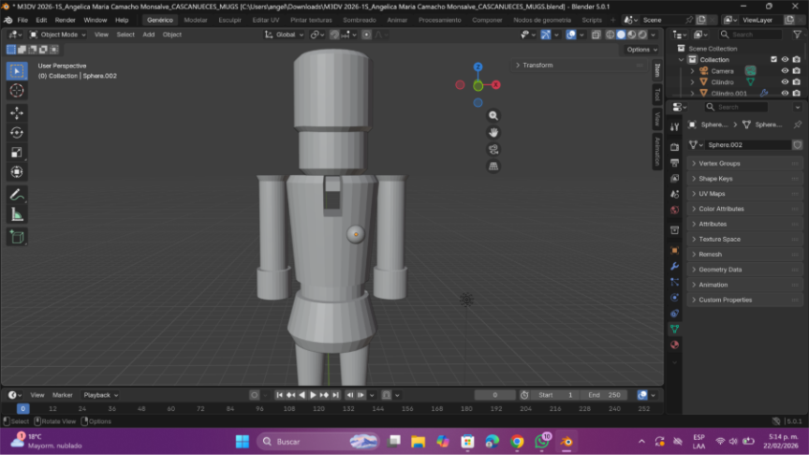Click the Windows taskbar Buscar search box

(300, 441)
